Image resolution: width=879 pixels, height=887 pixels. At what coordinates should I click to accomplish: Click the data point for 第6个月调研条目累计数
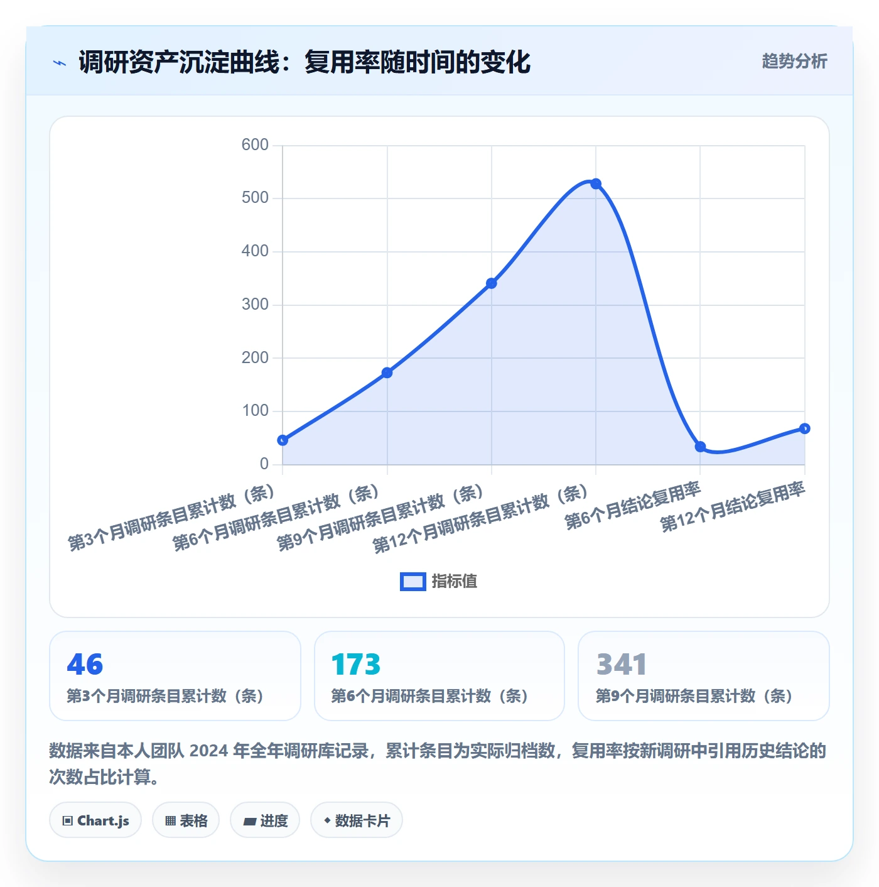point(387,373)
